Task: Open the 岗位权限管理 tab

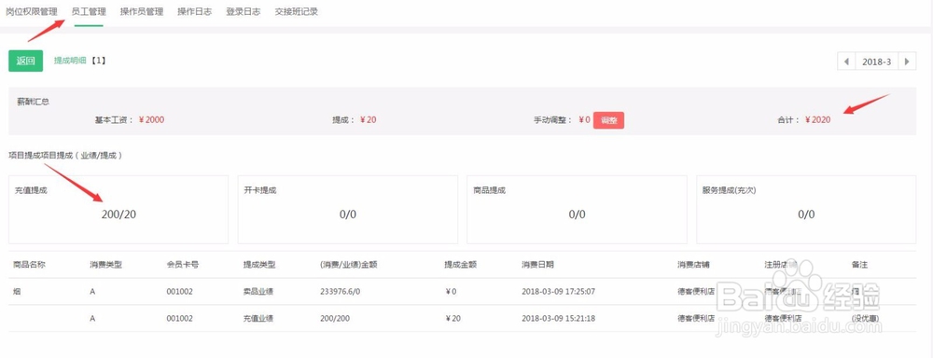Action: click(x=32, y=12)
